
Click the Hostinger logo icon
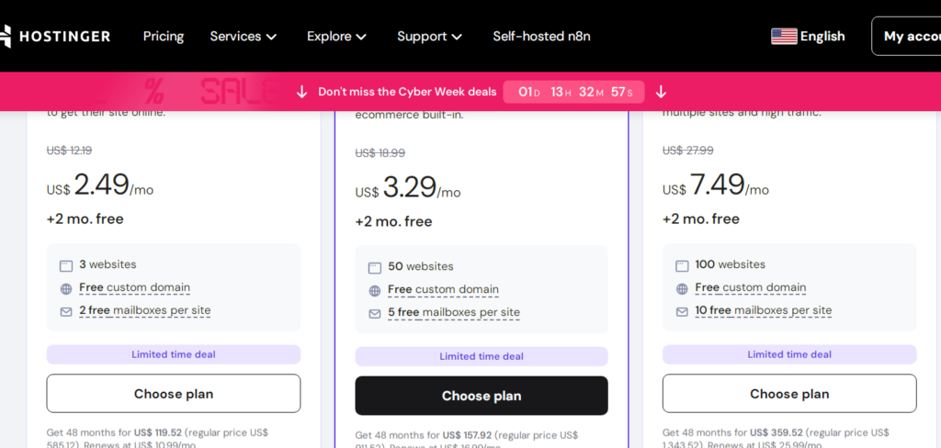(6, 36)
